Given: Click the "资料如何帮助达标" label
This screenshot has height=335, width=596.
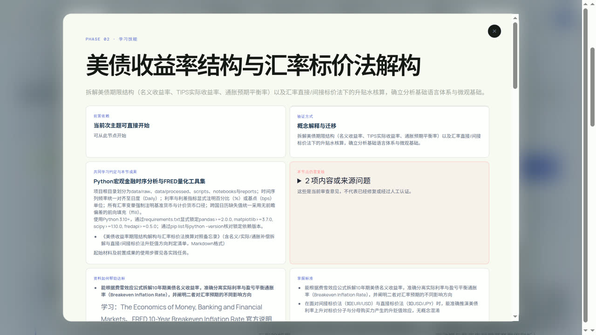Looking at the screenshot, I should coord(109,278).
